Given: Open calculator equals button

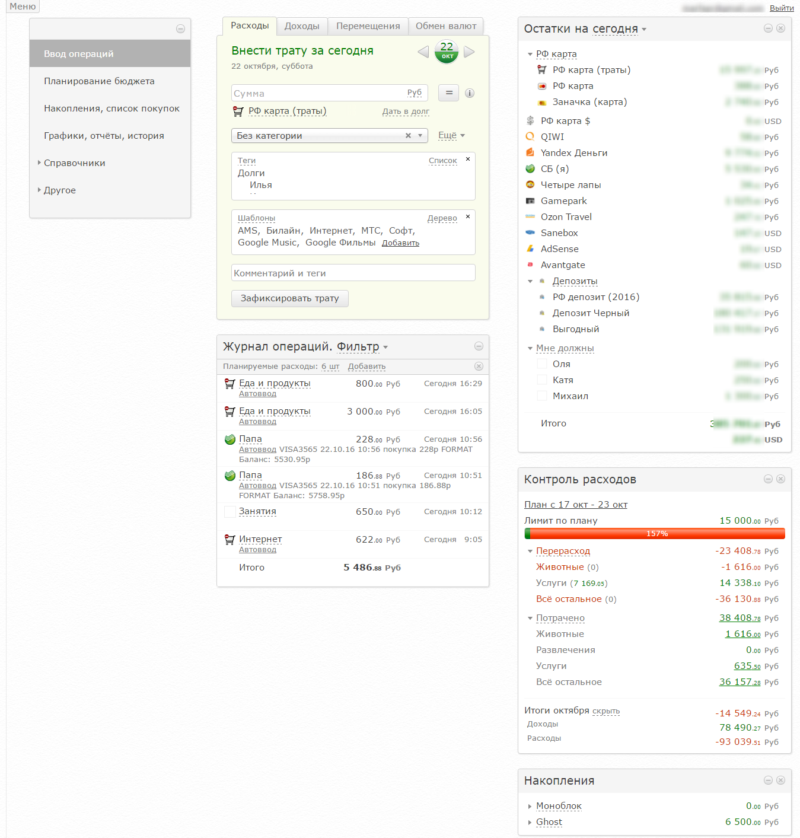Looking at the screenshot, I should point(448,93).
